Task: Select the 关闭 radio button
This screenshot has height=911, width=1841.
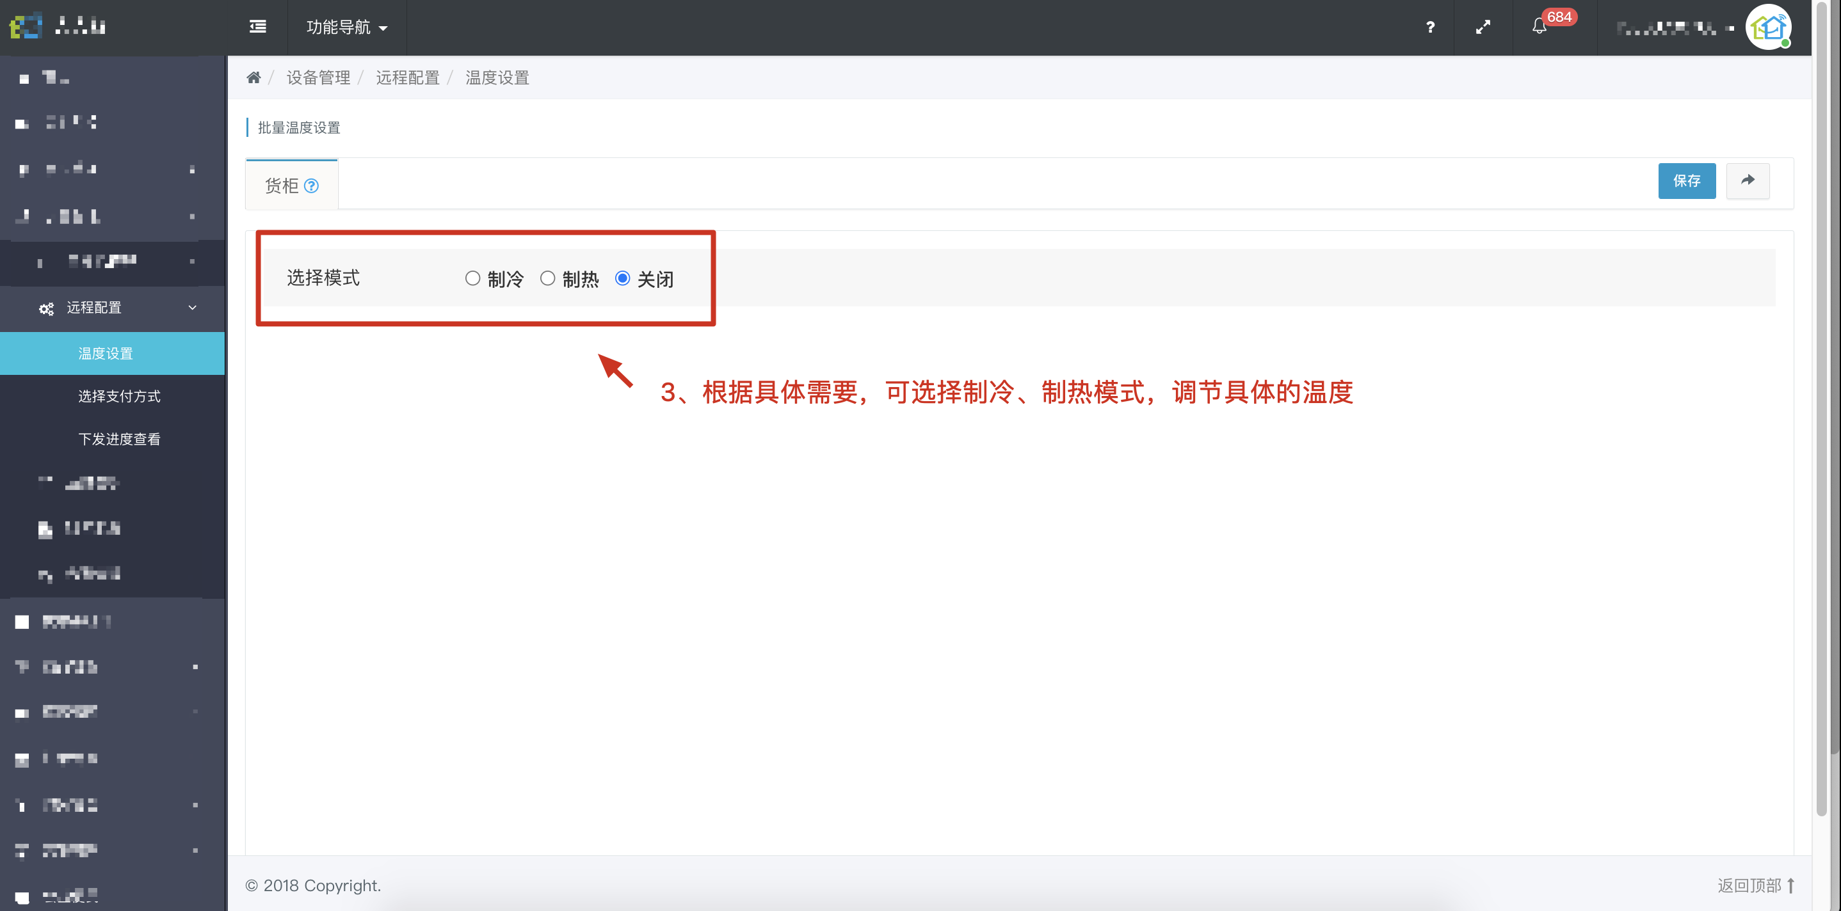Action: tap(622, 278)
